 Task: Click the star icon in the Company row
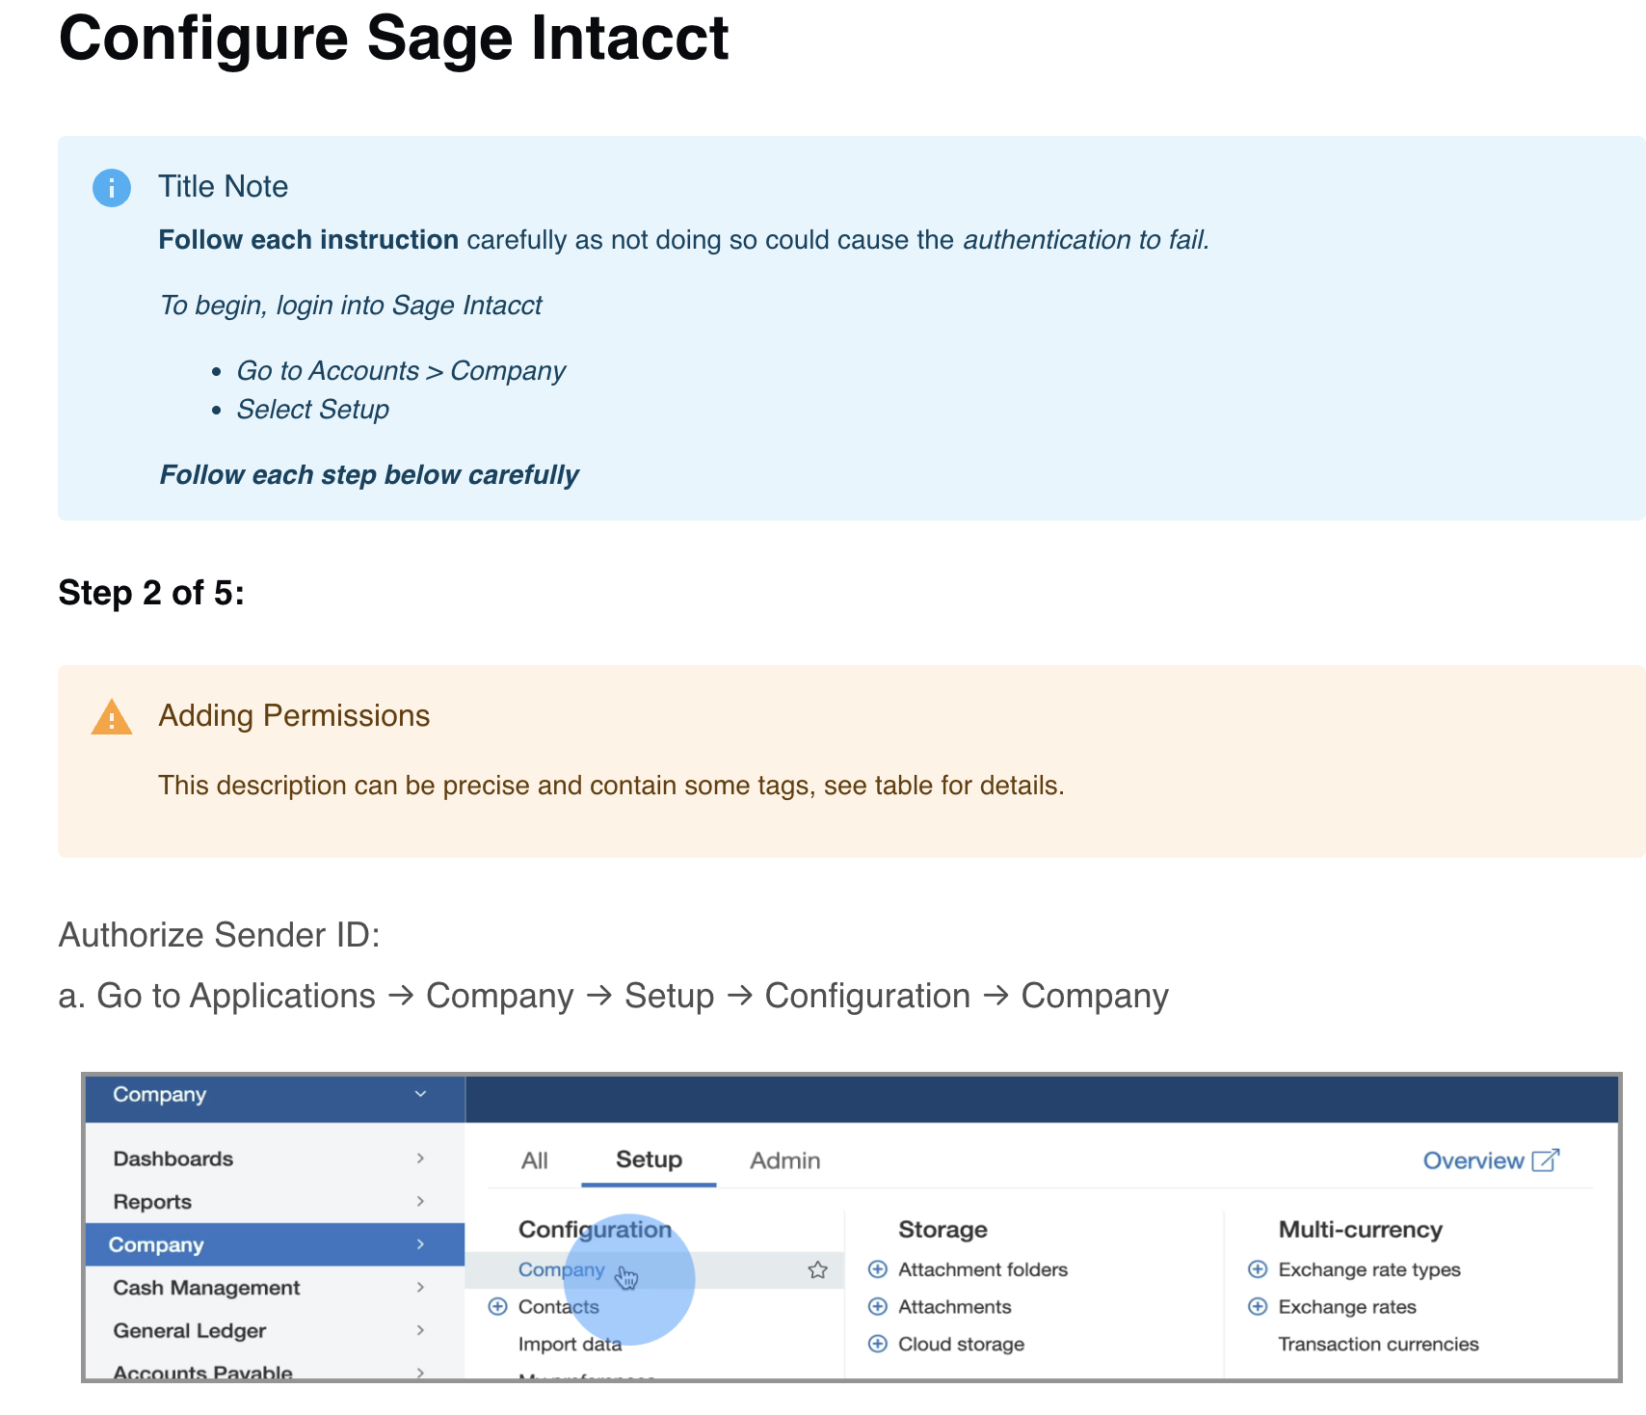tap(818, 1269)
